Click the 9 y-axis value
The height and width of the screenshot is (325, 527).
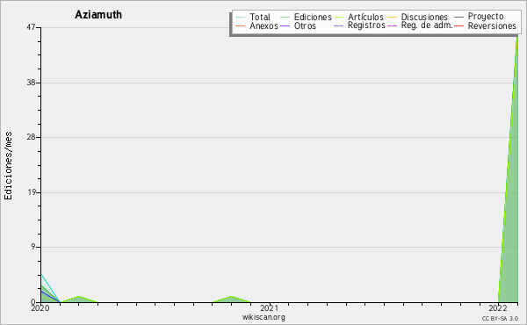point(33,247)
